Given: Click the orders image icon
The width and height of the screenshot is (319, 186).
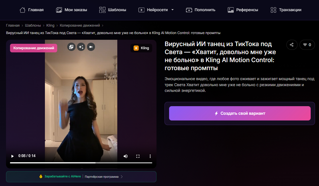Looking at the screenshot, I should [x=59, y=10].
